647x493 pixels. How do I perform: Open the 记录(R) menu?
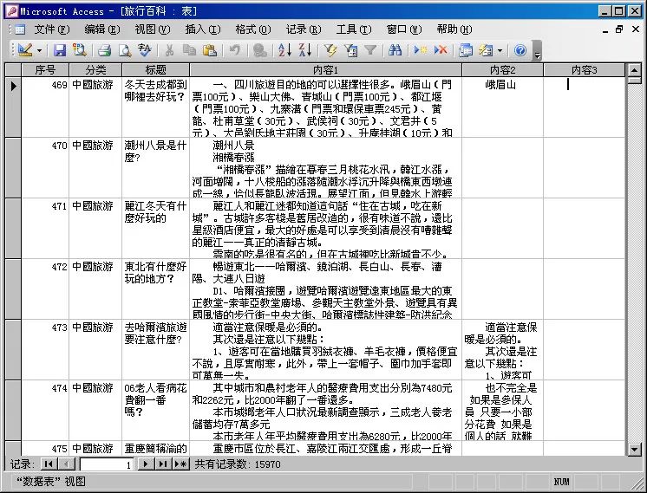point(304,29)
